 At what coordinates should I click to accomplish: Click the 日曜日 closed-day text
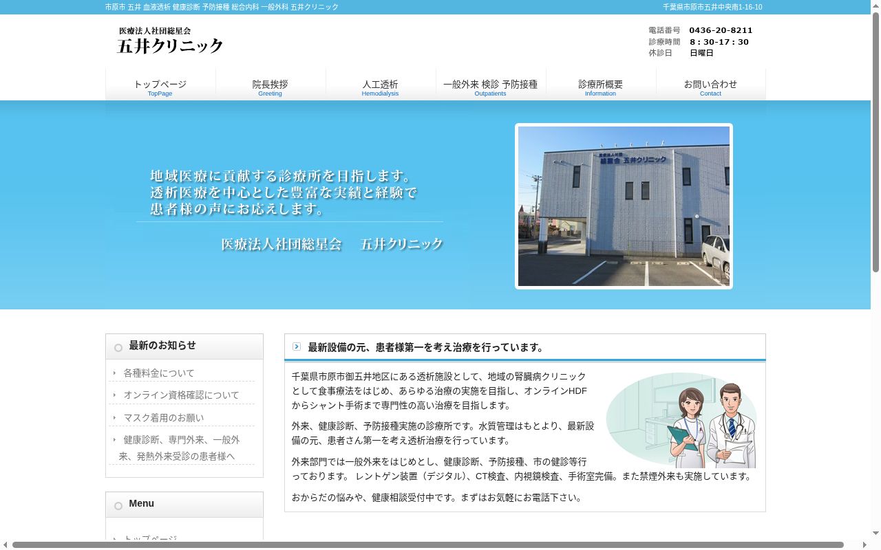point(701,53)
